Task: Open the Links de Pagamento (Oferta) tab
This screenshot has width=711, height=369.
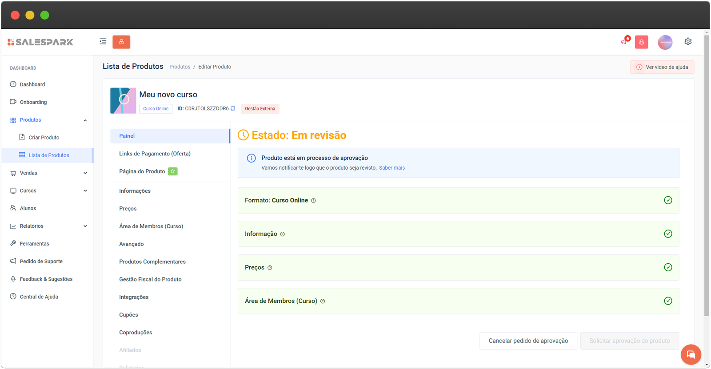Action: click(x=155, y=154)
